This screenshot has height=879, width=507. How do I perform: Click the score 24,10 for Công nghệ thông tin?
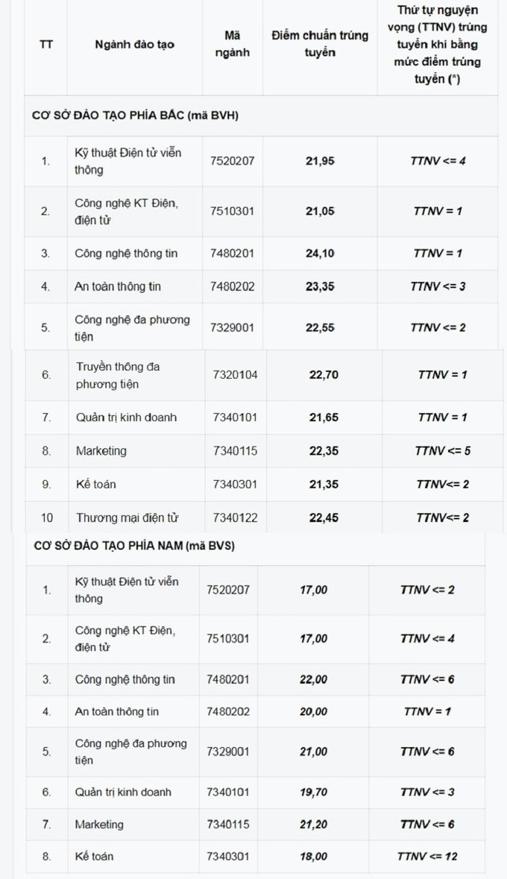pos(320,253)
